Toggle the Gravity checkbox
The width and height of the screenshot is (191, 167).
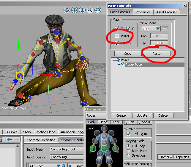[117, 43]
